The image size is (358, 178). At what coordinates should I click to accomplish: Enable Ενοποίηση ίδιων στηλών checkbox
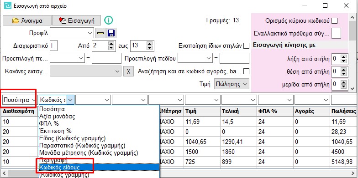click(246, 46)
